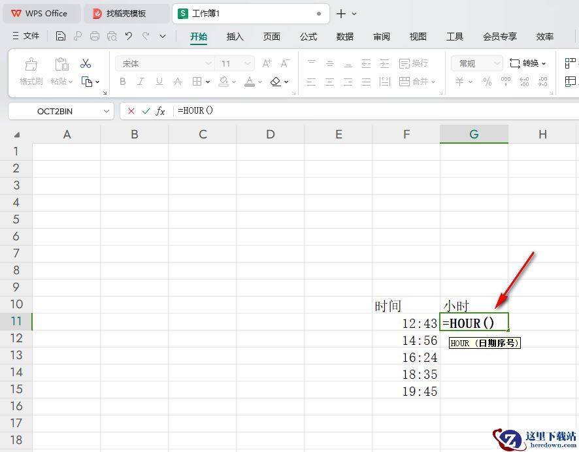Click the Print icon in quick toolbar
Screen dimensions: 579x452
pos(95,36)
